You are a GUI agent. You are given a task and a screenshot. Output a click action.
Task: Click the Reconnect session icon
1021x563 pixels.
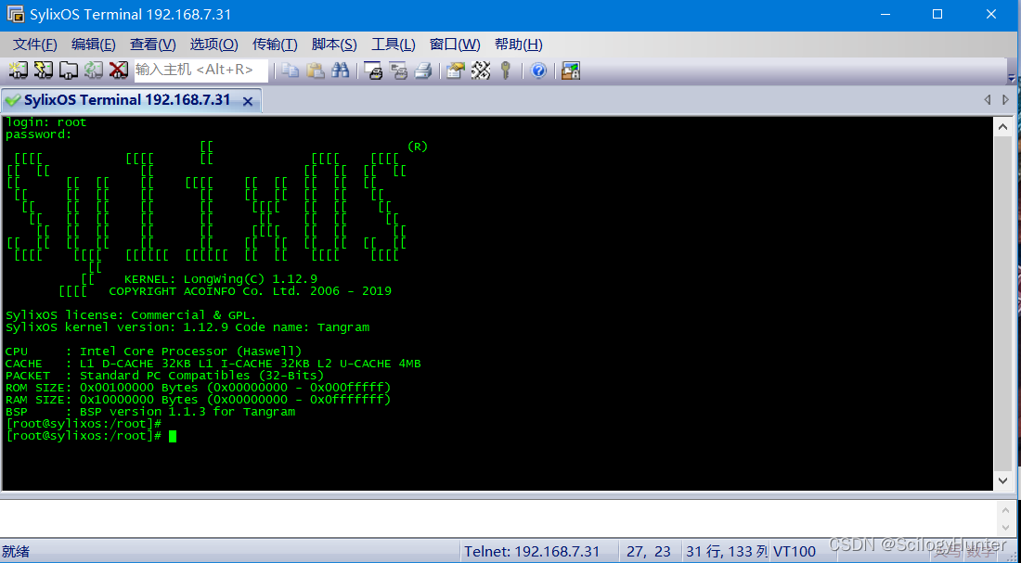93,70
